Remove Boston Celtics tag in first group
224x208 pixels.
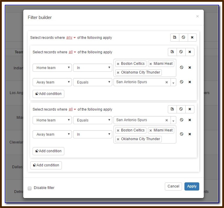pos(118,64)
